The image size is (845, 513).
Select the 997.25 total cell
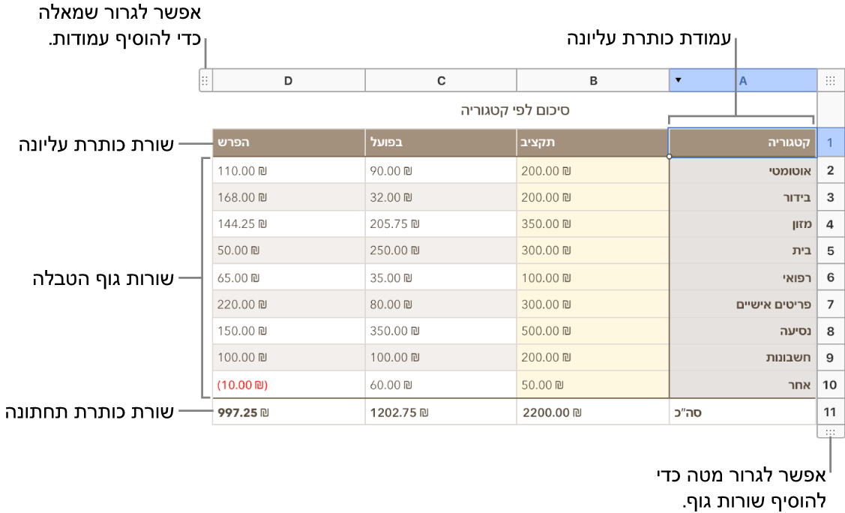click(x=288, y=411)
